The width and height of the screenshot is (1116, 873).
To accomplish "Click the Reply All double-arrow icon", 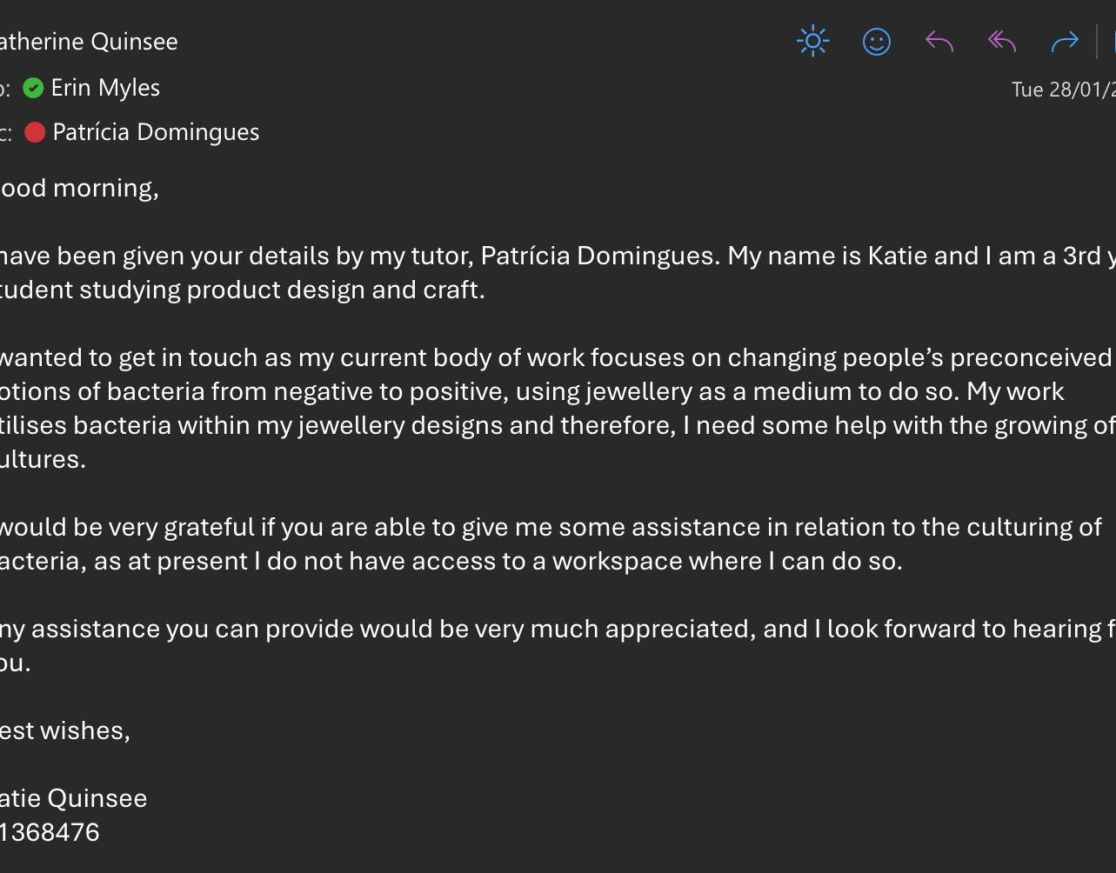I will click(1002, 42).
